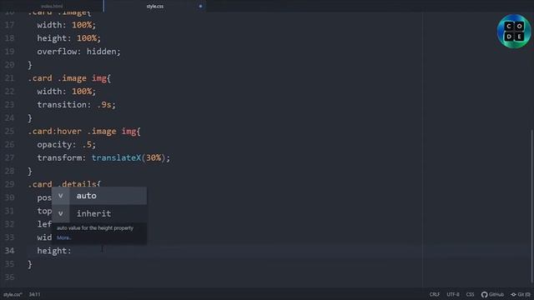Change the CSS grammar selector
This screenshot has height=300, width=534.
[x=470, y=294]
